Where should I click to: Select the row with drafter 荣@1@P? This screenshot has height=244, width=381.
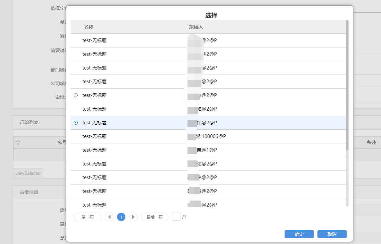coord(208,150)
